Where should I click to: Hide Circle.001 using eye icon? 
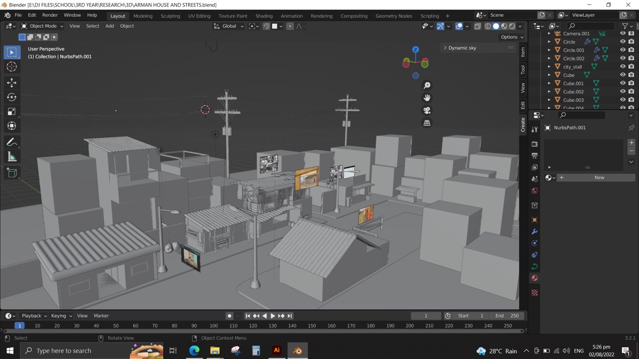click(623, 50)
